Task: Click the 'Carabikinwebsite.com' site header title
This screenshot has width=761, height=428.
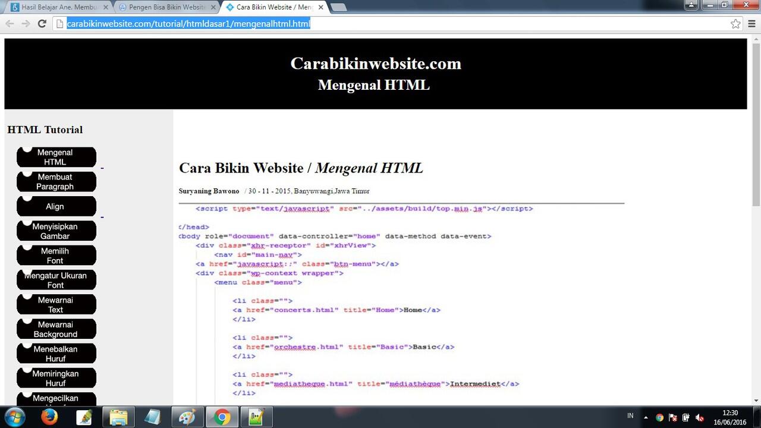Action: [376, 64]
